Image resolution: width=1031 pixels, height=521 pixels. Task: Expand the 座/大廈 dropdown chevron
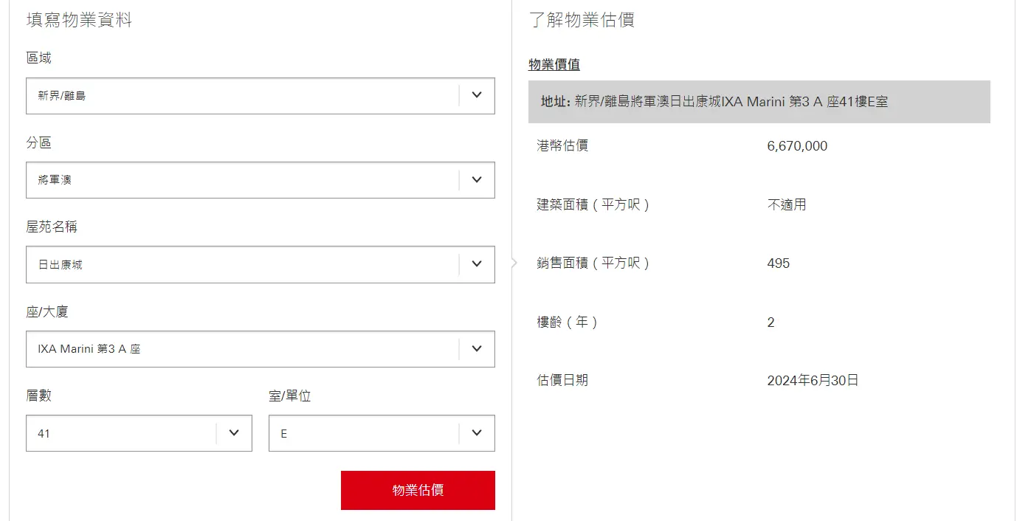[x=477, y=349]
